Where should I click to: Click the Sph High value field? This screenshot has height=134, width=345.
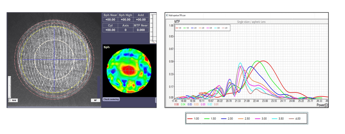pyautogui.click(x=125, y=19)
